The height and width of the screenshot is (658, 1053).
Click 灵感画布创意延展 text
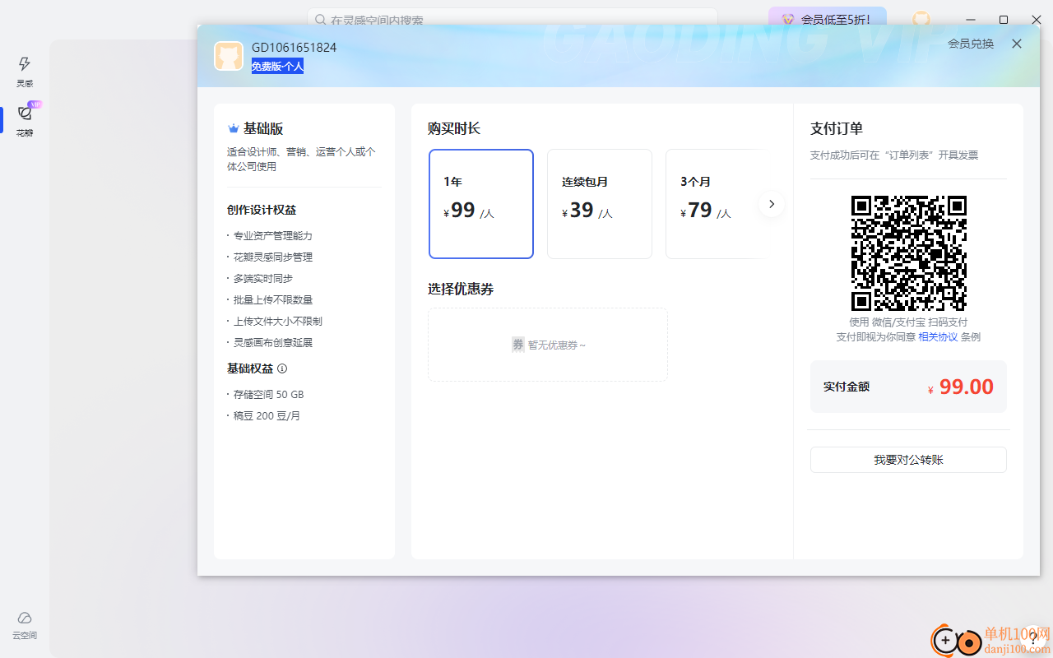pyautogui.click(x=272, y=343)
